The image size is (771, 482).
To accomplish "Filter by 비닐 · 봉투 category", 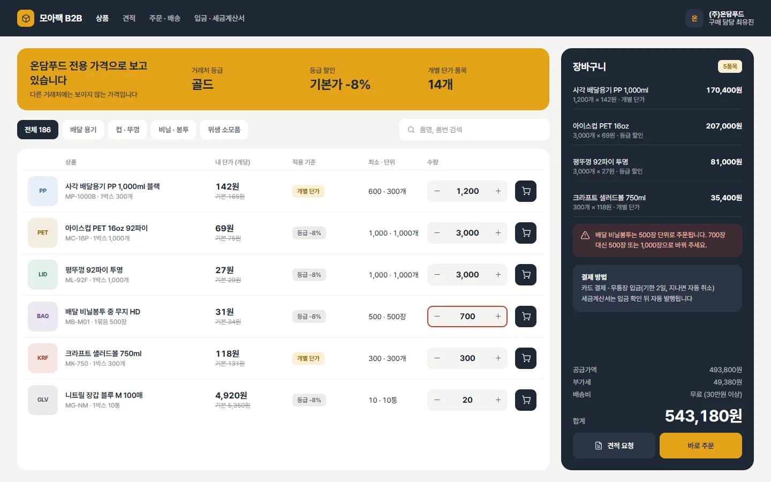I will (x=173, y=130).
